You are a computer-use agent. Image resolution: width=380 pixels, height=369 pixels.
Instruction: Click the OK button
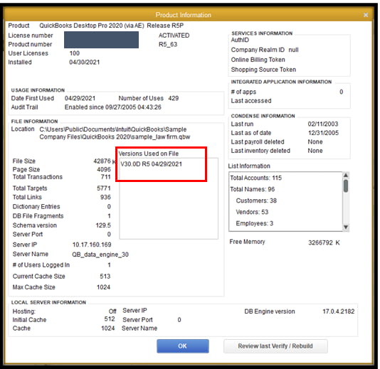182,346
